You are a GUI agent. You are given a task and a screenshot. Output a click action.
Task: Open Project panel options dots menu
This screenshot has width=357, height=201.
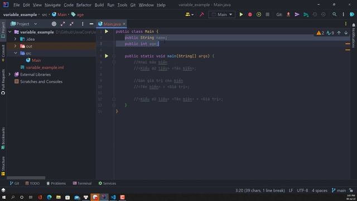coord(83,24)
